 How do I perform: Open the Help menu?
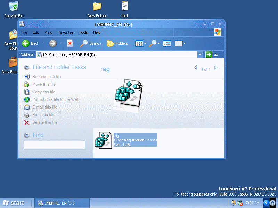pyautogui.click(x=97, y=32)
